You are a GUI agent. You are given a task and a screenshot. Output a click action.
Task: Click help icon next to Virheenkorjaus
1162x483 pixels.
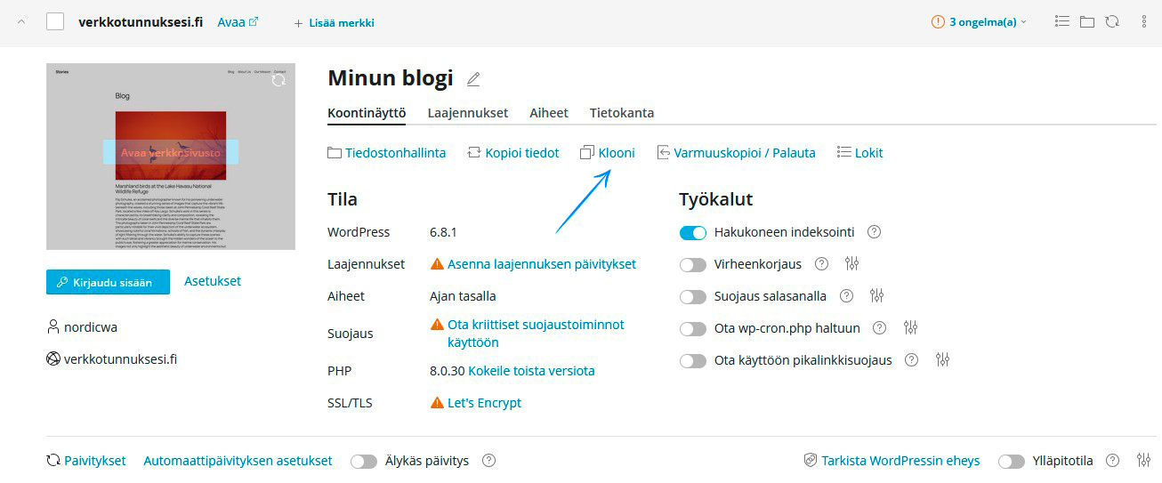pos(821,264)
